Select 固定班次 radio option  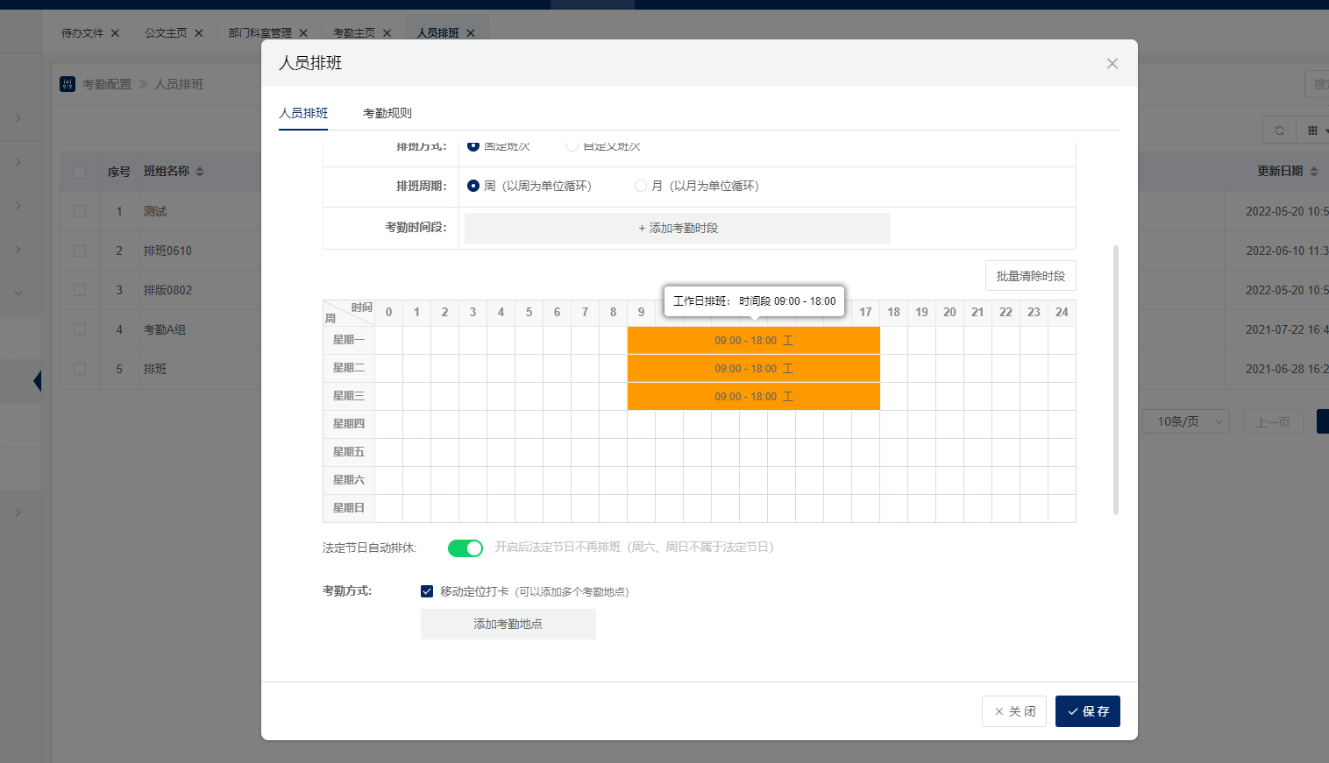coord(473,145)
